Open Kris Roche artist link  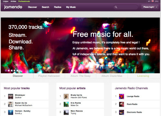pos(76,103)
